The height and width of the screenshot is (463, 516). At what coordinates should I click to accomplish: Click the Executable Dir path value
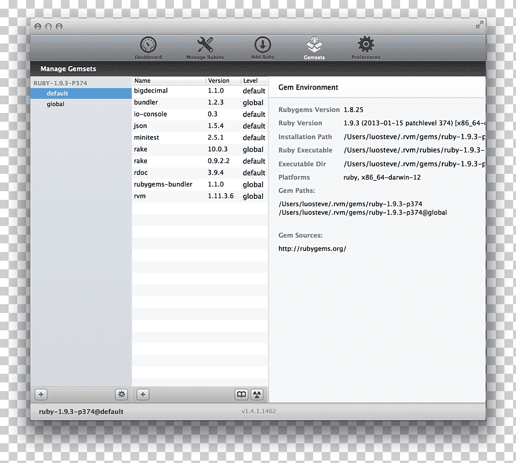pos(415,164)
